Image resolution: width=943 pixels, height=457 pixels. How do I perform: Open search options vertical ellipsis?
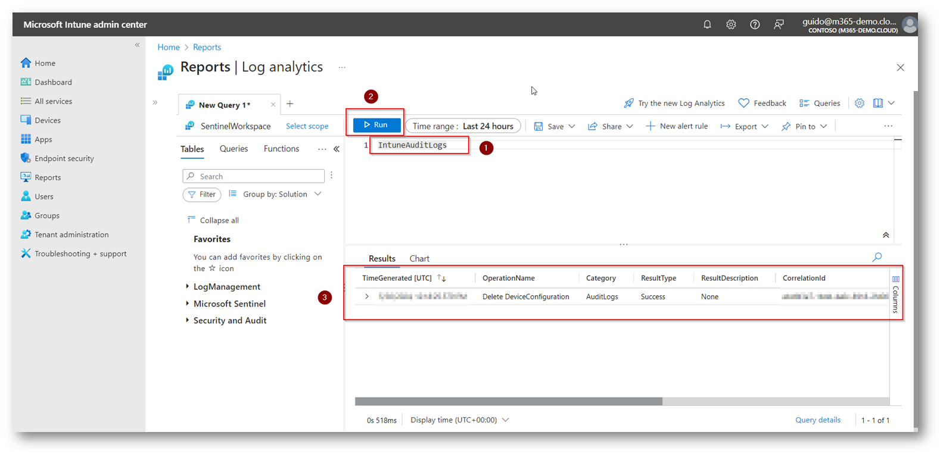332,176
